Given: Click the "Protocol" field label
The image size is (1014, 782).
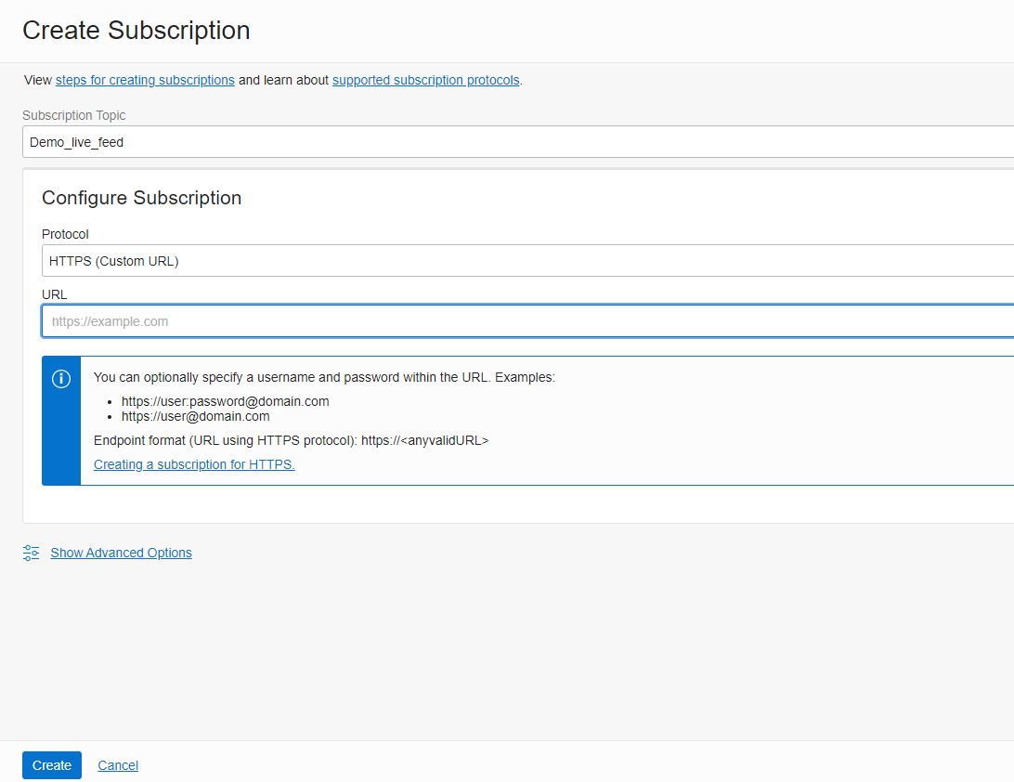Looking at the screenshot, I should click(65, 234).
